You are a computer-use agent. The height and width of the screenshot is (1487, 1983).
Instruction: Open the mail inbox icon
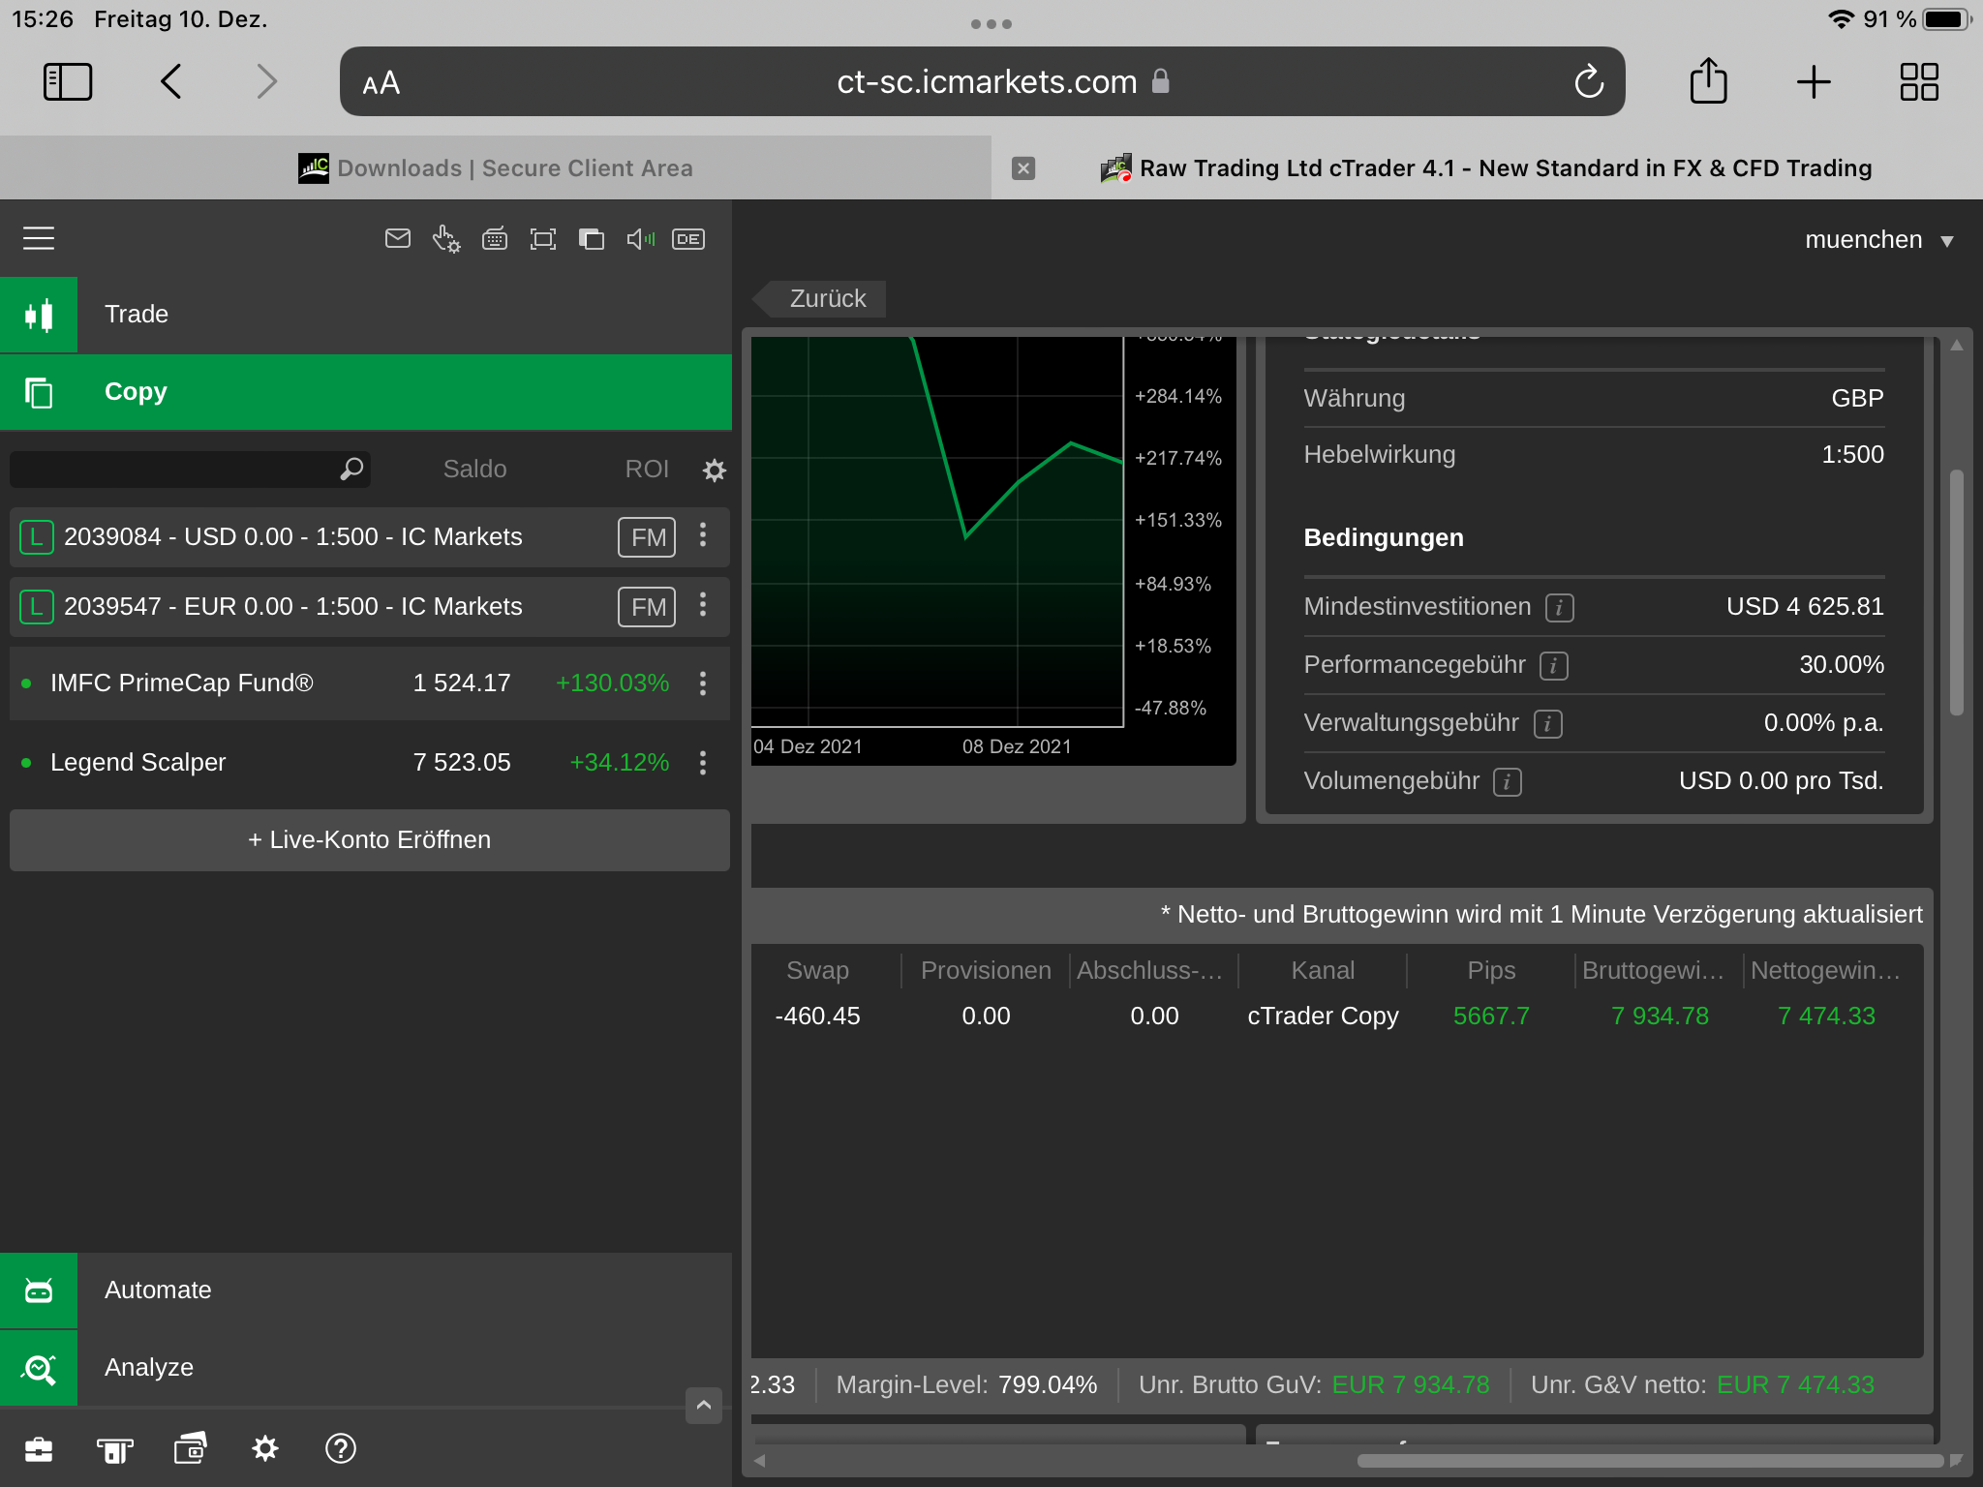tap(398, 238)
